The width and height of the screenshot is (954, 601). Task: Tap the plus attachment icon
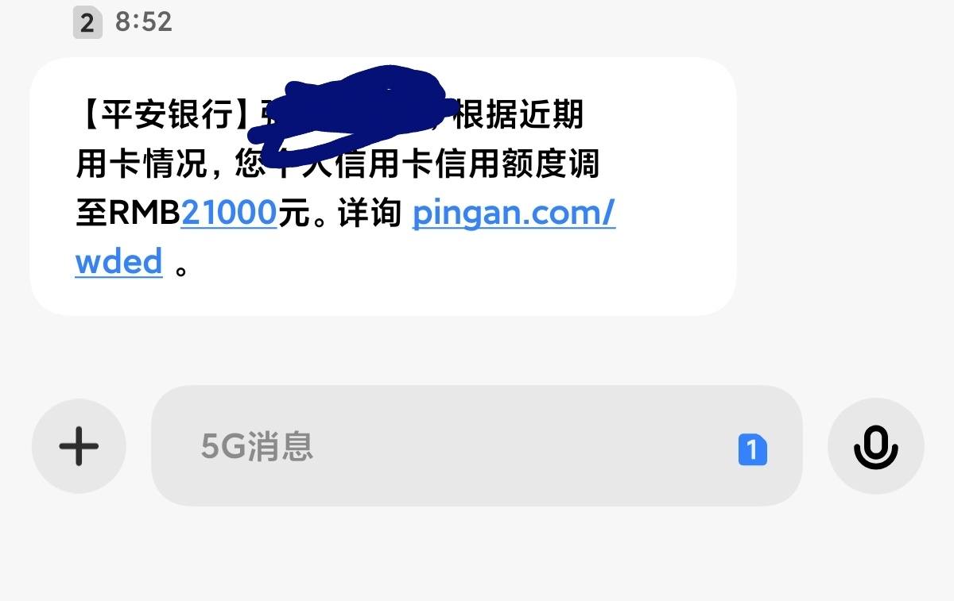[79, 445]
